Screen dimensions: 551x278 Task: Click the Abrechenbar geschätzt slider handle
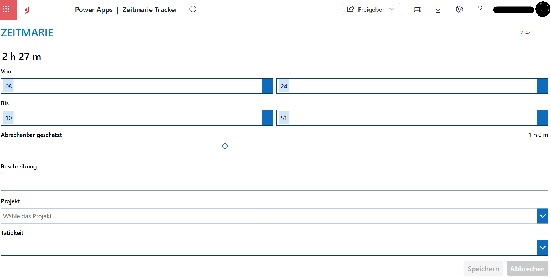(x=225, y=146)
